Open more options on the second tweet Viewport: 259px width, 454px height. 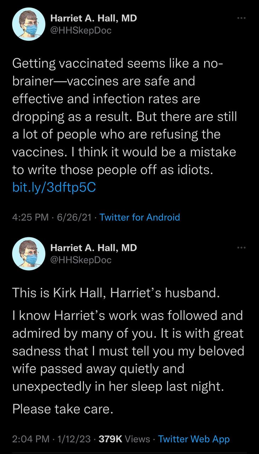[x=241, y=248]
